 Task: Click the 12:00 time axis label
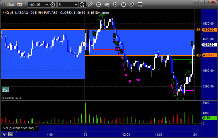tap(126, 135)
